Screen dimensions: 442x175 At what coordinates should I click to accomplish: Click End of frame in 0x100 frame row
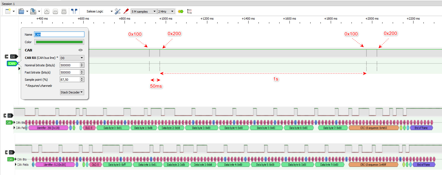pos(421,128)
